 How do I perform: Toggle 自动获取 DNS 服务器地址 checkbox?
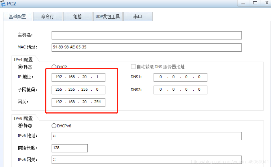[133, 67]
